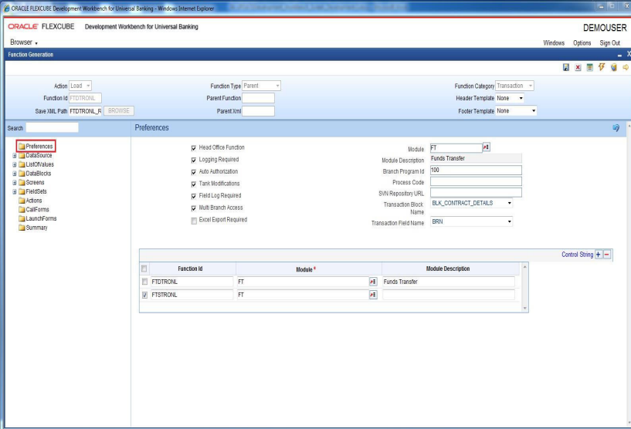Click the red X close toolbar icon

(578, 68)
